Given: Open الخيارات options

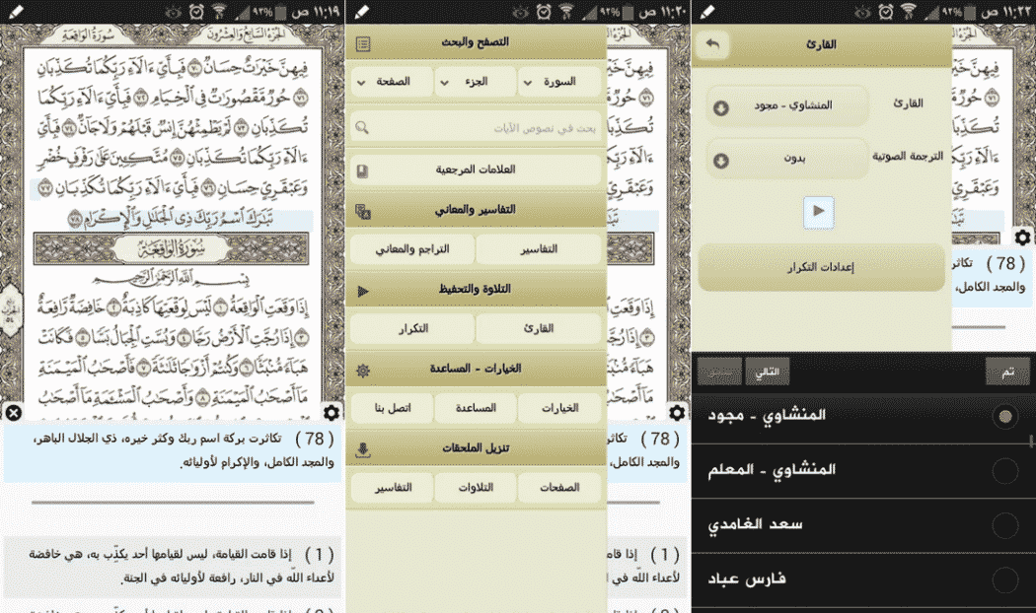Looking at the screenshot, I should click(x=559, y=408).
